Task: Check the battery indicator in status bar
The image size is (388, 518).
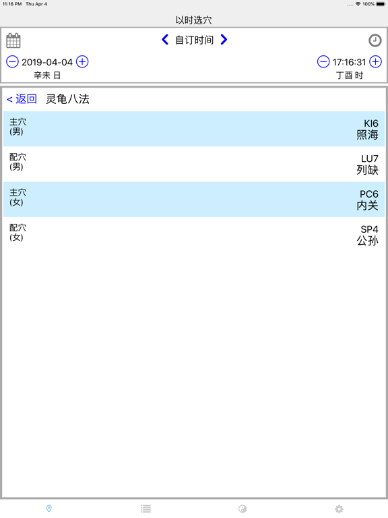Action: coord(381,4)
